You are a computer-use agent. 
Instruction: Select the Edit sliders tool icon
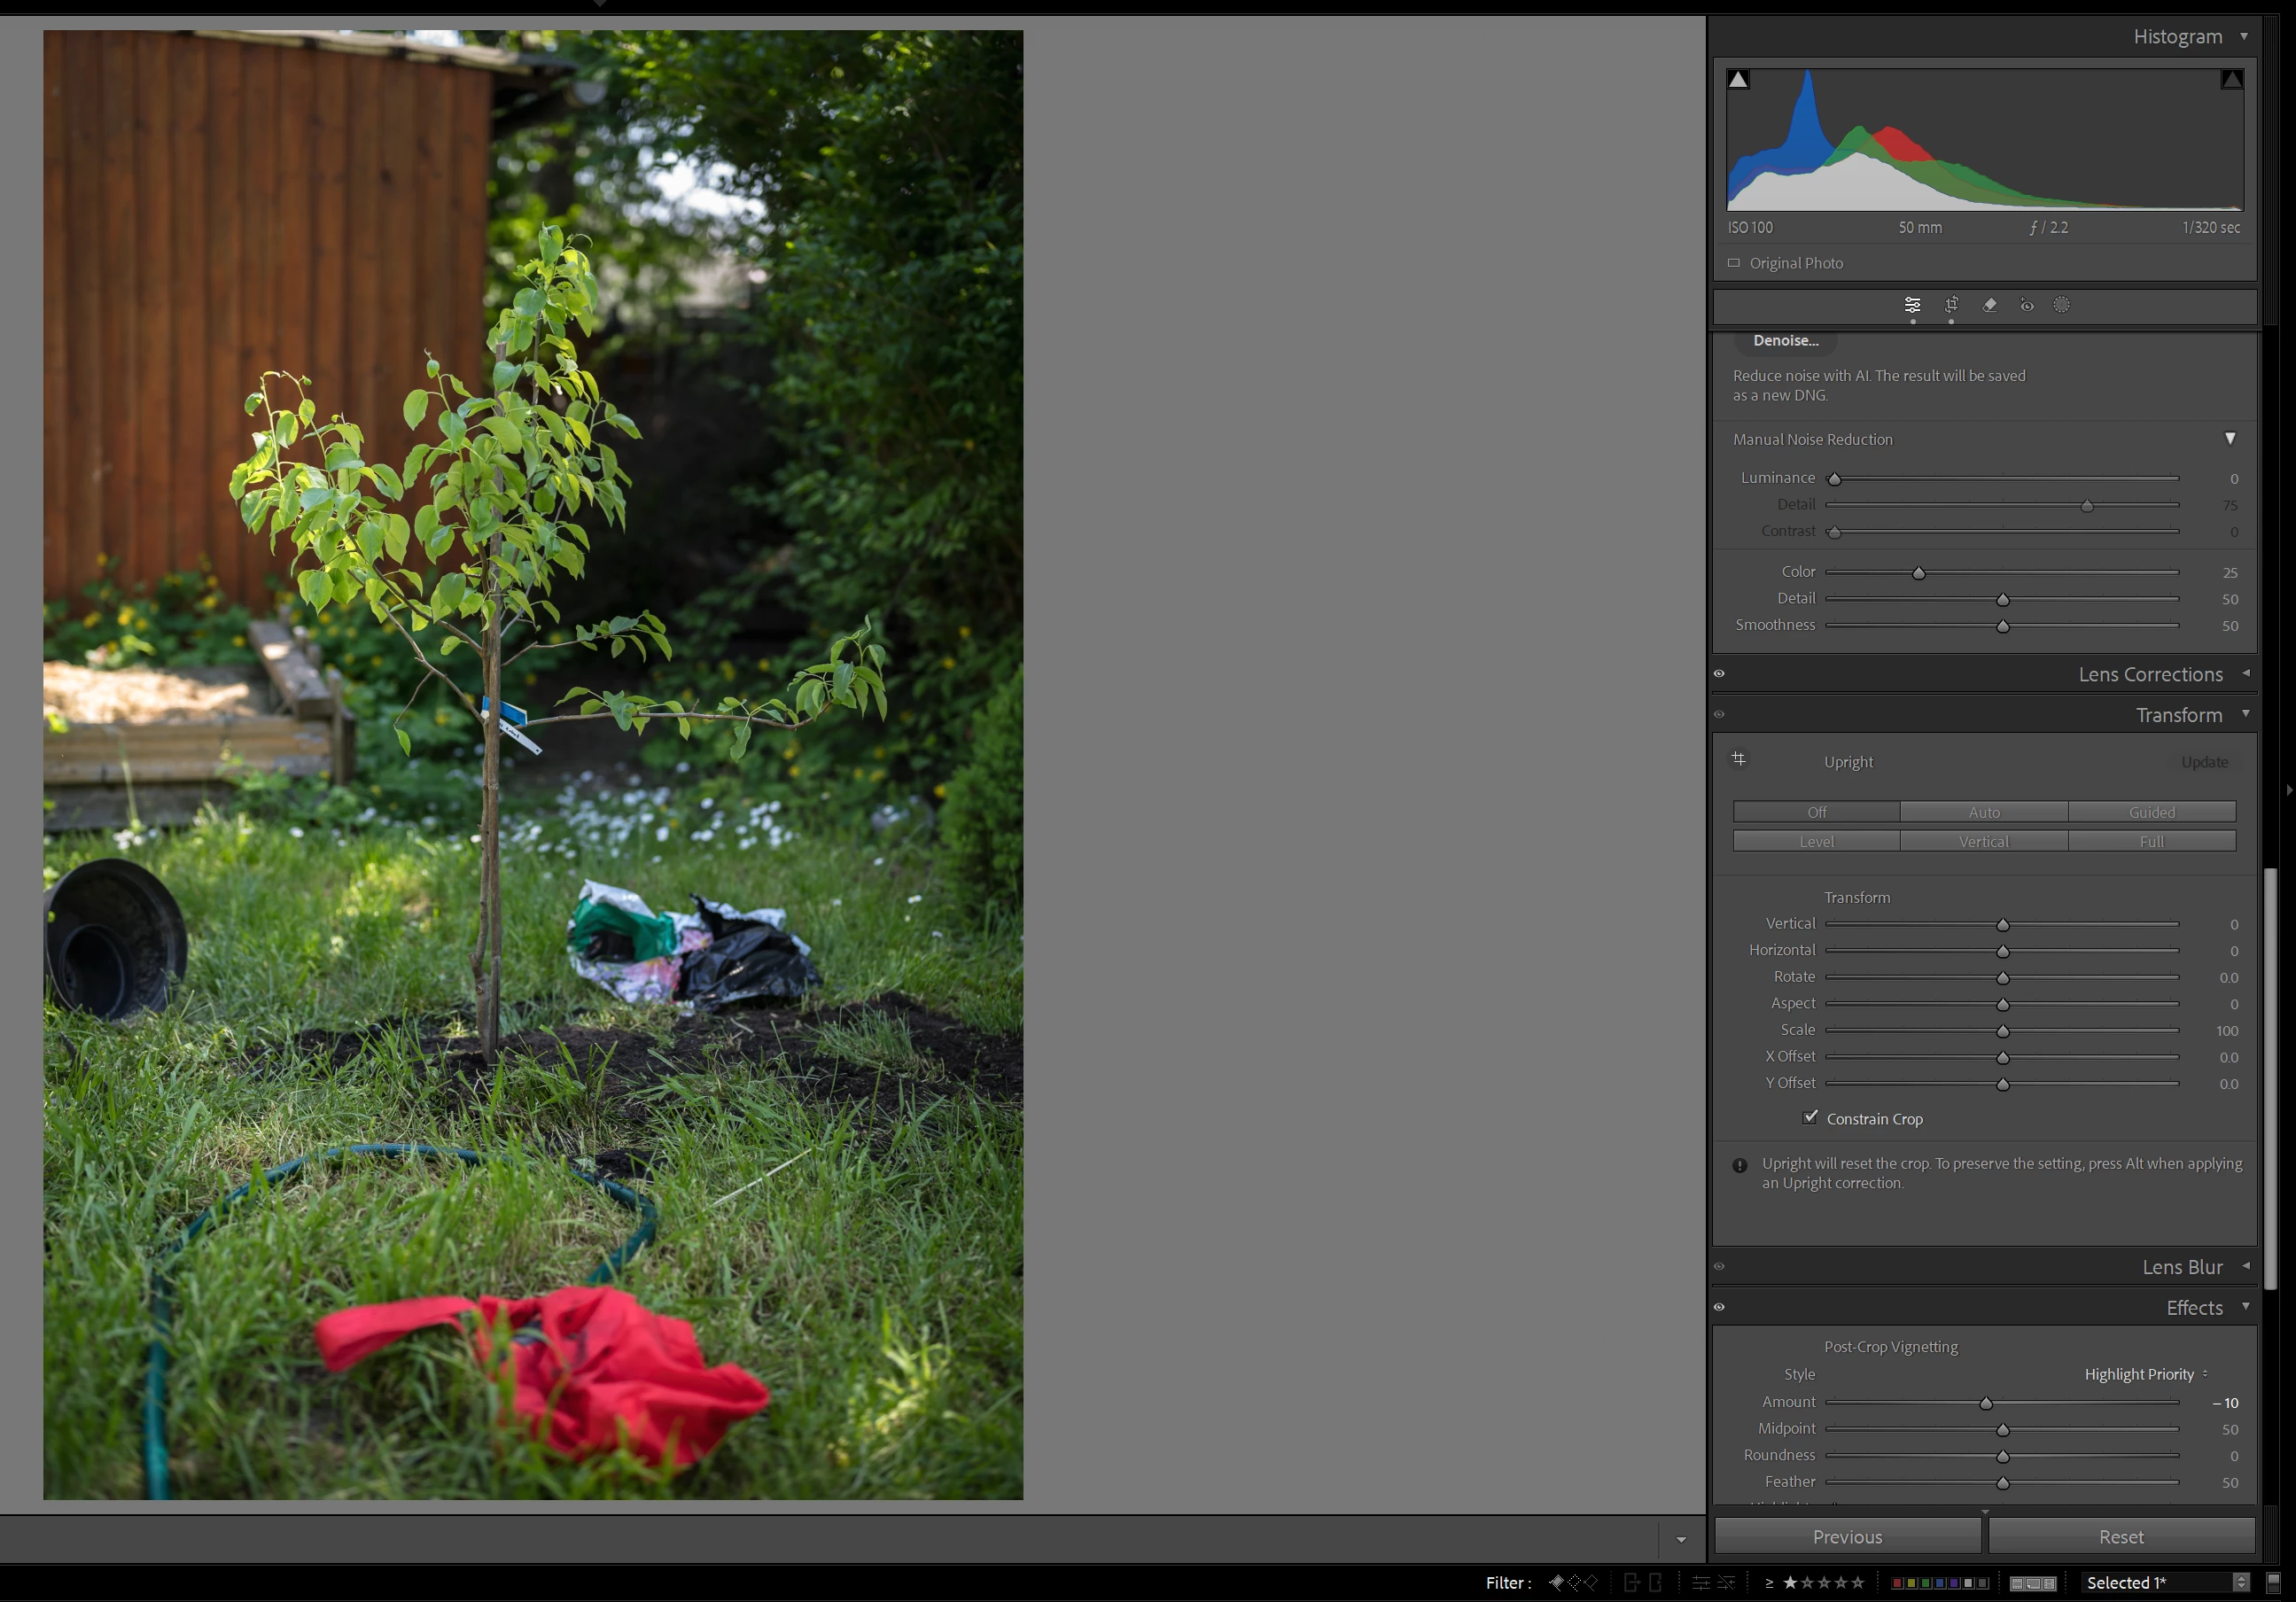pyautogui.click(x=1912, y=305)
